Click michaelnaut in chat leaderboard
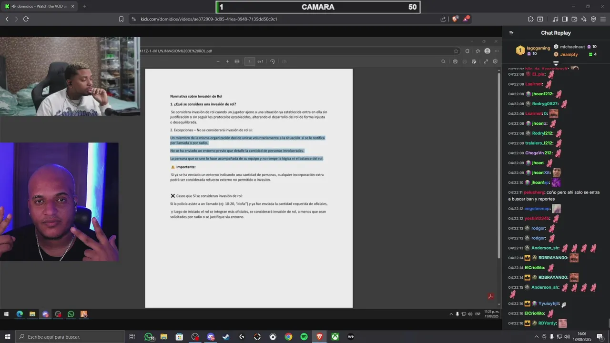Screen dimensions: 610x343 572,47
